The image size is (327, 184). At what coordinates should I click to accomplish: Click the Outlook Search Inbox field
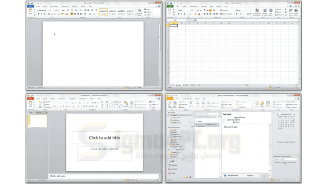208,114
